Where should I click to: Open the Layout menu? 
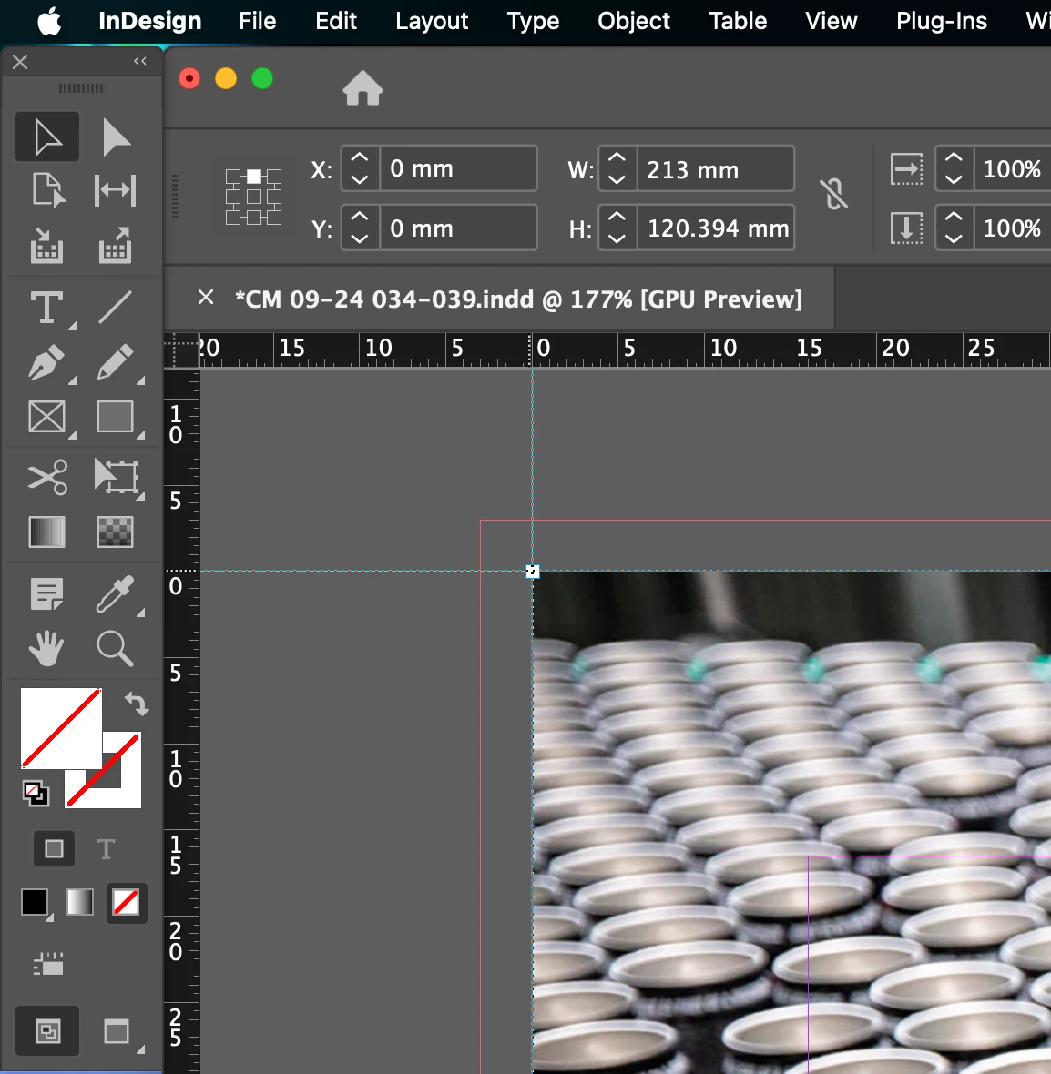(432, 21)
